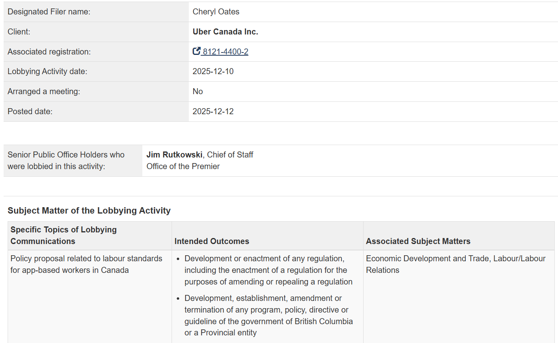
Task: Click the Lobbying Activity date value 2025-12-10
Action: pos(213,71)
